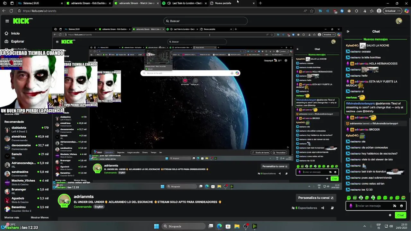Show hidden system tray icons chevron
Screen dimensions: 411x231
coord(364,226)
